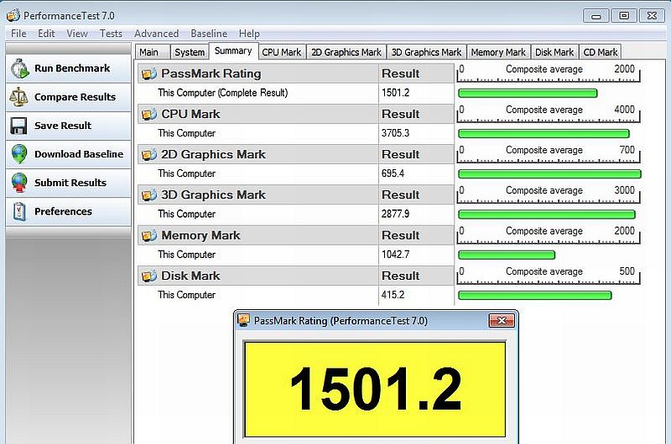Switch to the System tab
This screenshot has height=444, width=671.
(x=190, y=52)
